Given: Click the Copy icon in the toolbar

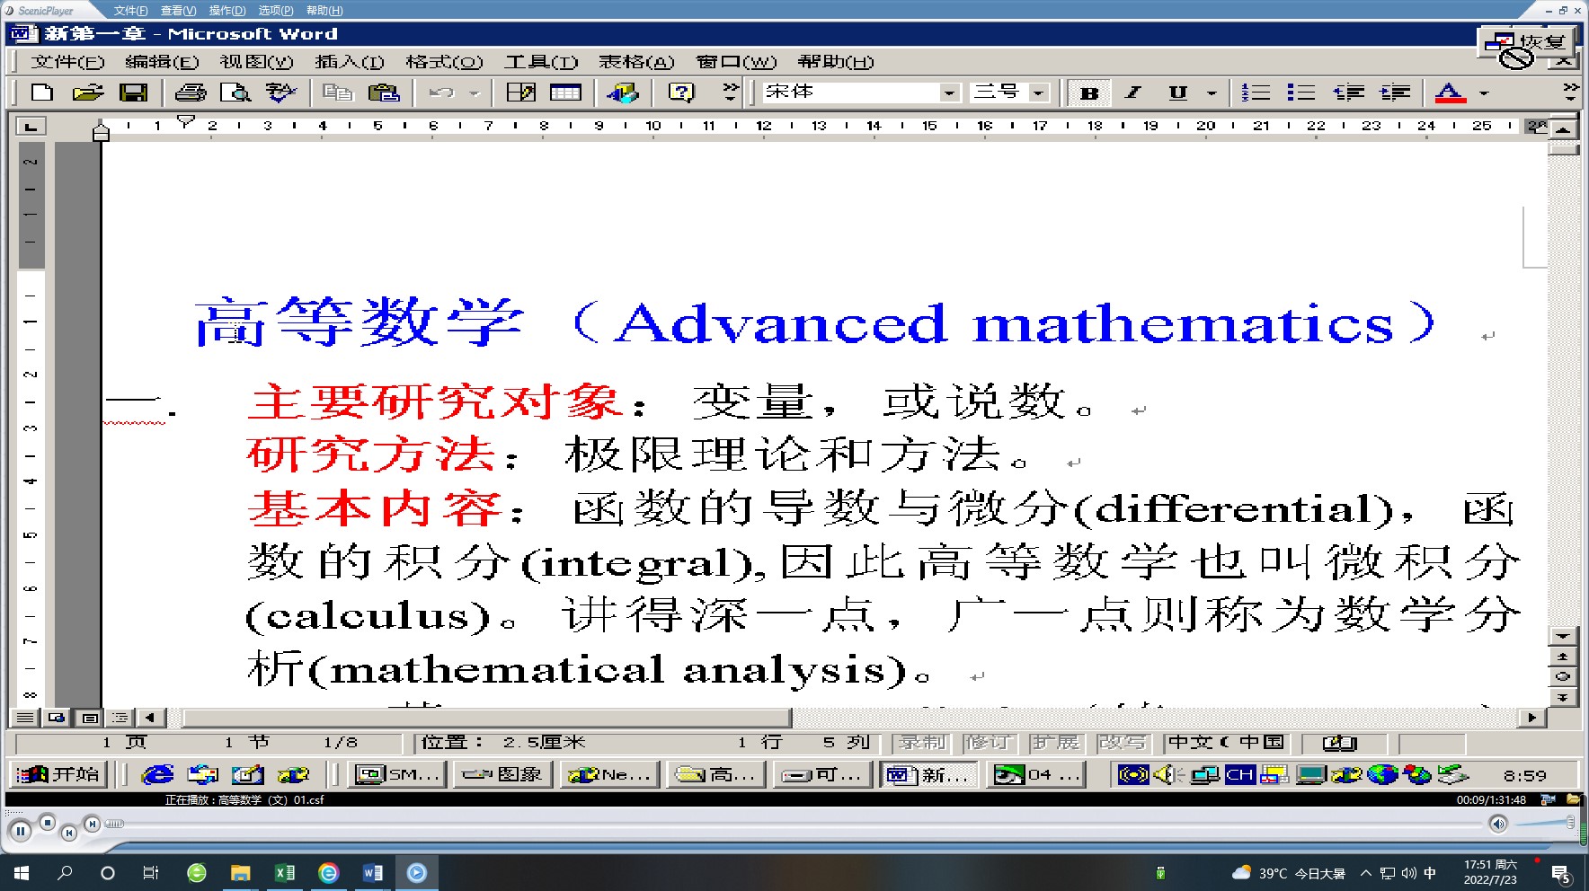Looking at the screenshot, I should pos(338,93).
